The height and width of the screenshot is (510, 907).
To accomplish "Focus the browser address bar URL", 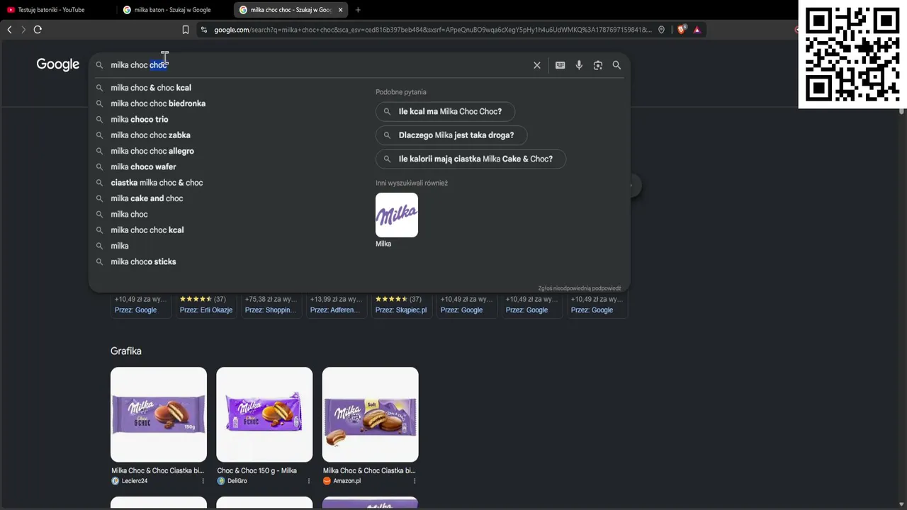I will coord(432,30).
